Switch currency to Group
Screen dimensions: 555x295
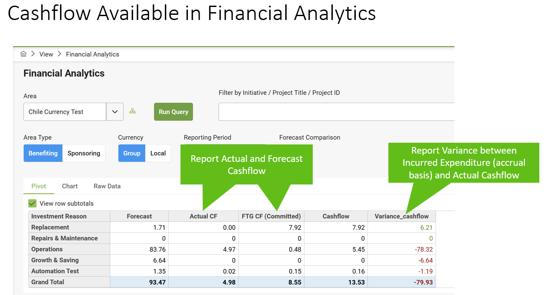click(x=132, y=153)
